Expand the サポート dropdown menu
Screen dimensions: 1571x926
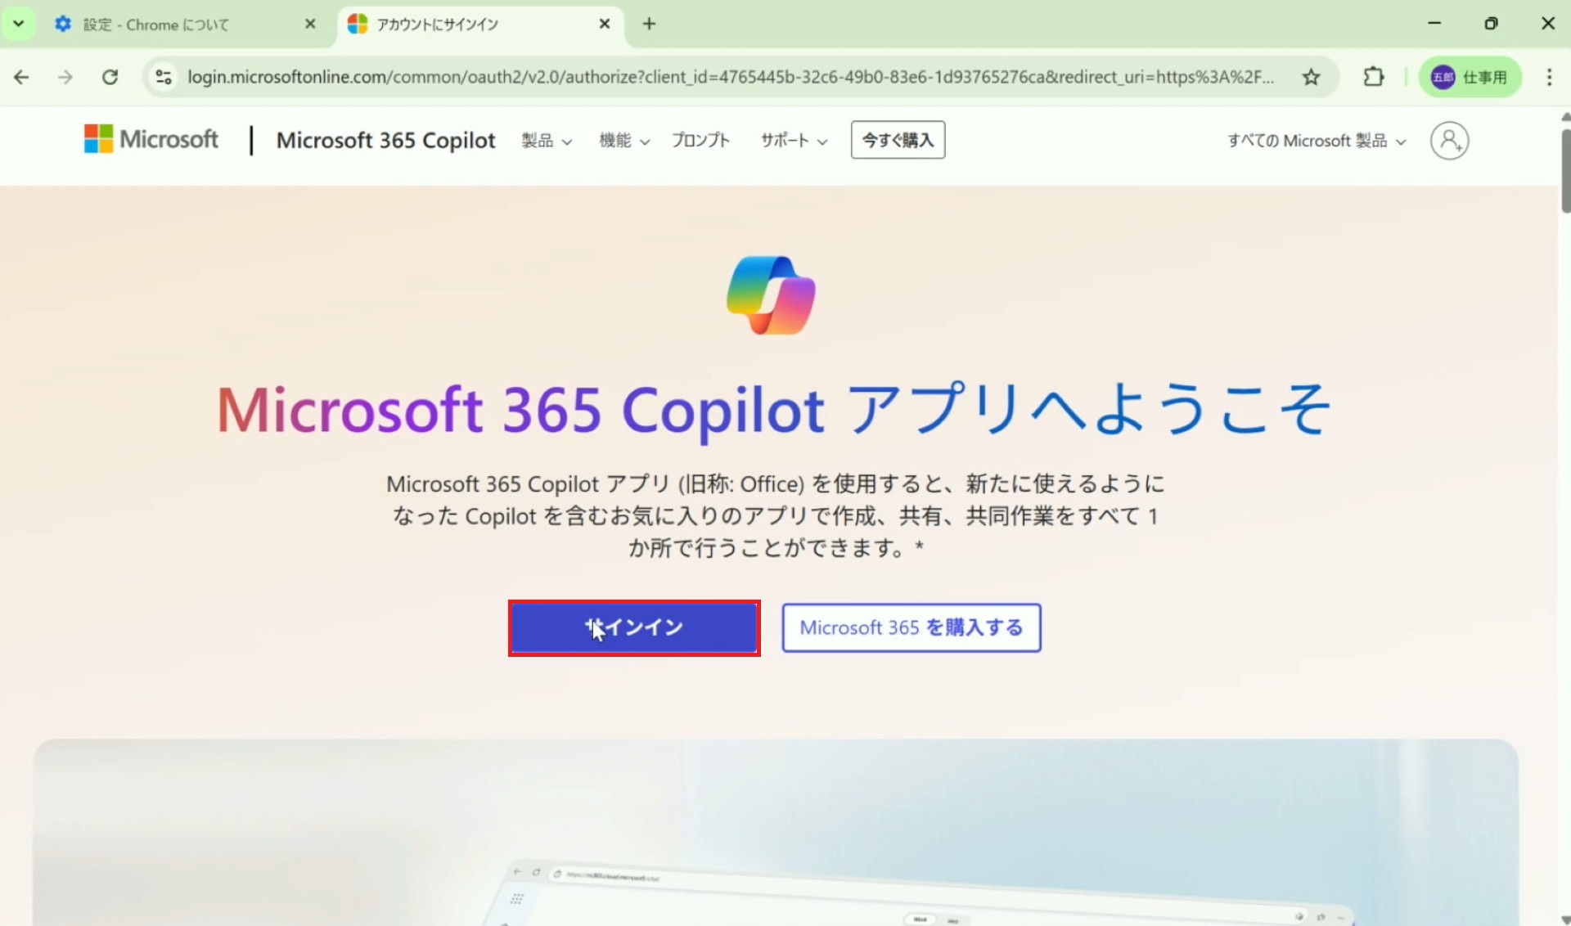(x=794, y=141)
